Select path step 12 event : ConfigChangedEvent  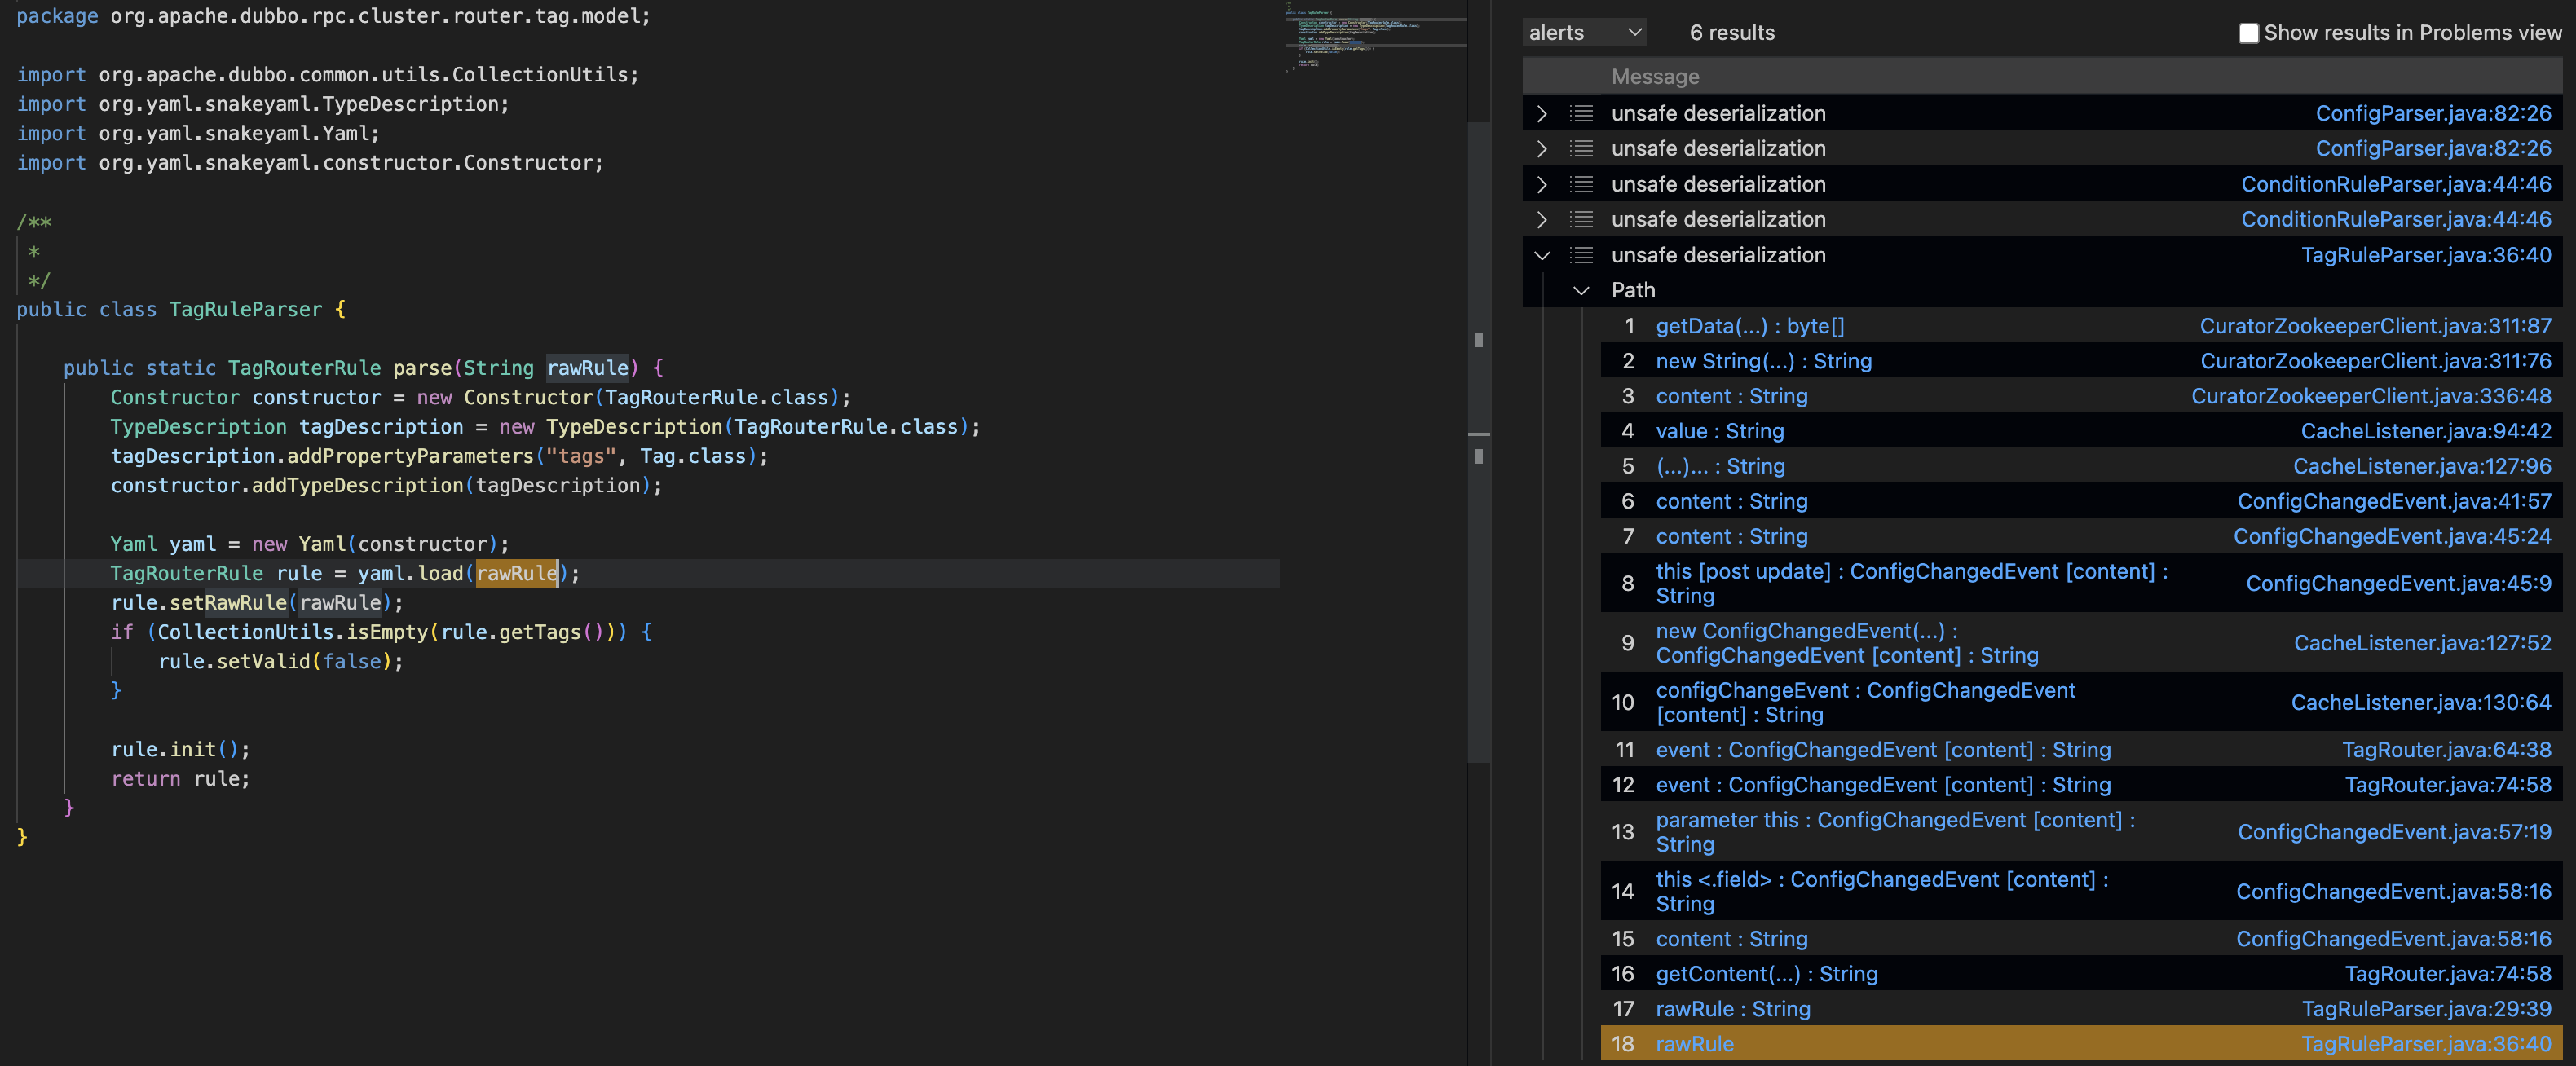point(1883,785)
